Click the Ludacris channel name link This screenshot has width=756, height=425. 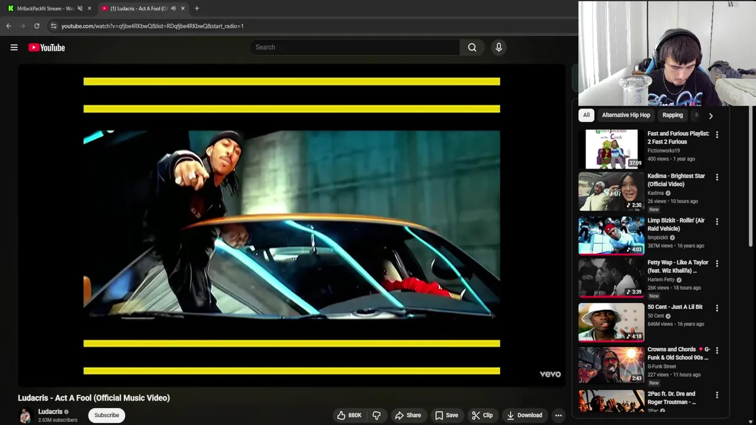point(50,411)
